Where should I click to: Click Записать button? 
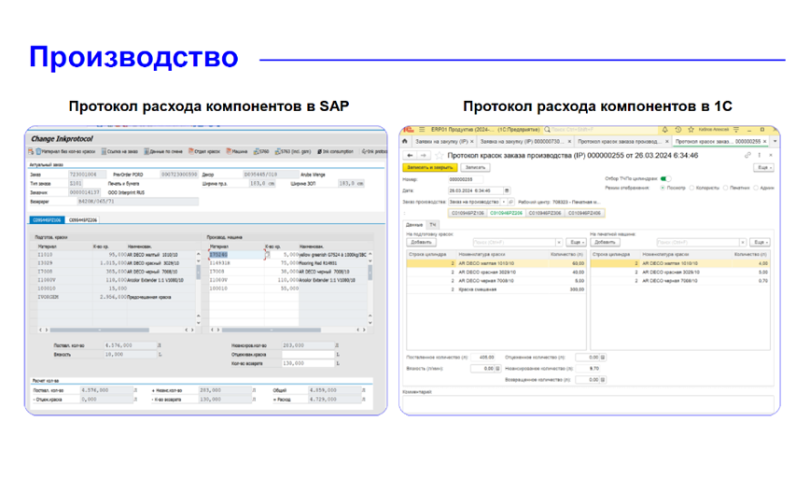pyautogui.click(x=475, y=167)
